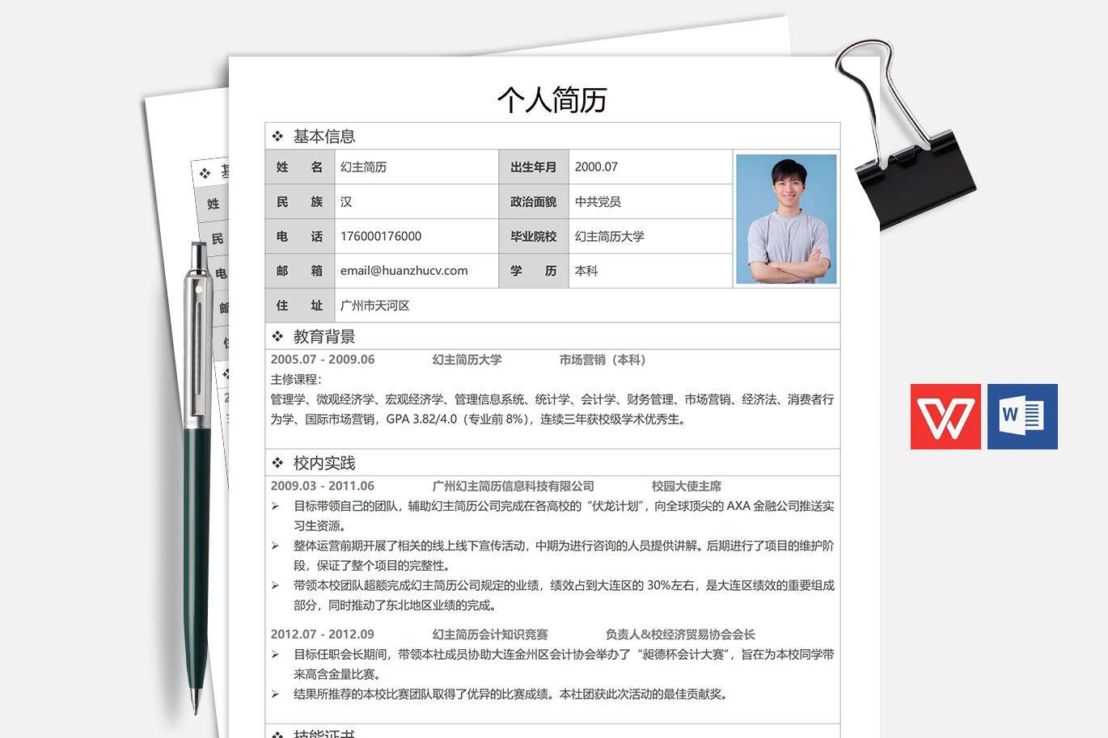This screenshot has width=1108, height=738.
Task: Expand the 校内实践 section header
Action: (x=323, y=462)
